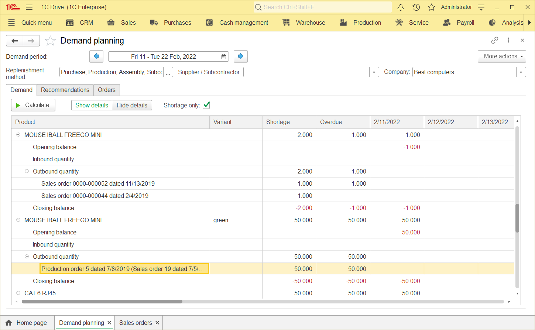Select Sales order 0000-000044 row
The height and width of the screenshot is (330, 535).
[x=263, y=196]
